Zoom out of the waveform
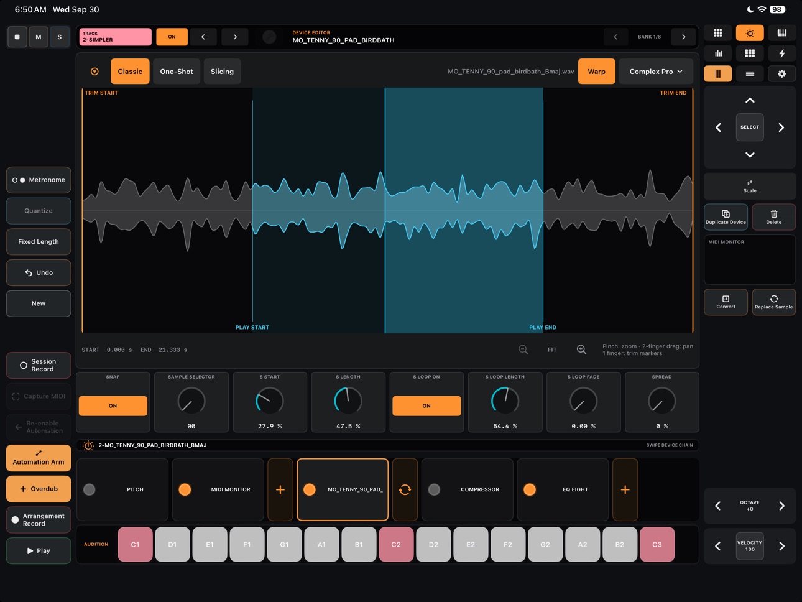The width and height of the screenshot is (802, 602). (523, 350)
